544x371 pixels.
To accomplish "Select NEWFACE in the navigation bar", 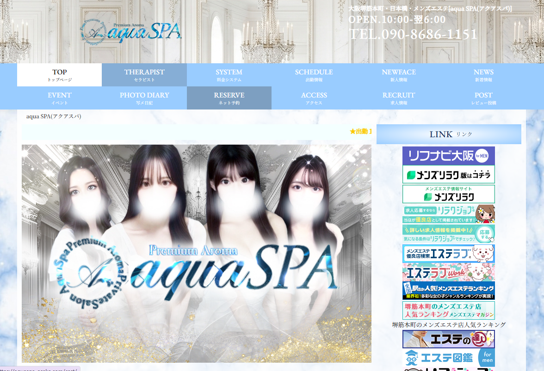I will coord(399,75).
